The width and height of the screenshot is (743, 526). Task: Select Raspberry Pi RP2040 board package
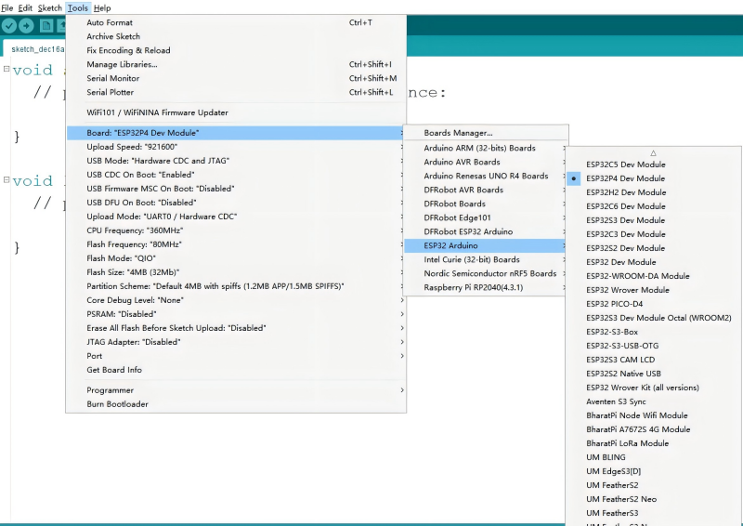click(474, 287)
